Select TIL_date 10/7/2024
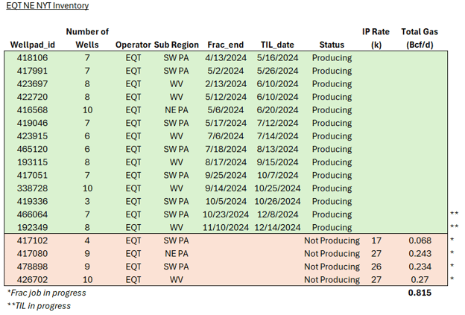This screenshot has width=465, height=315. (x=277, y=175)
